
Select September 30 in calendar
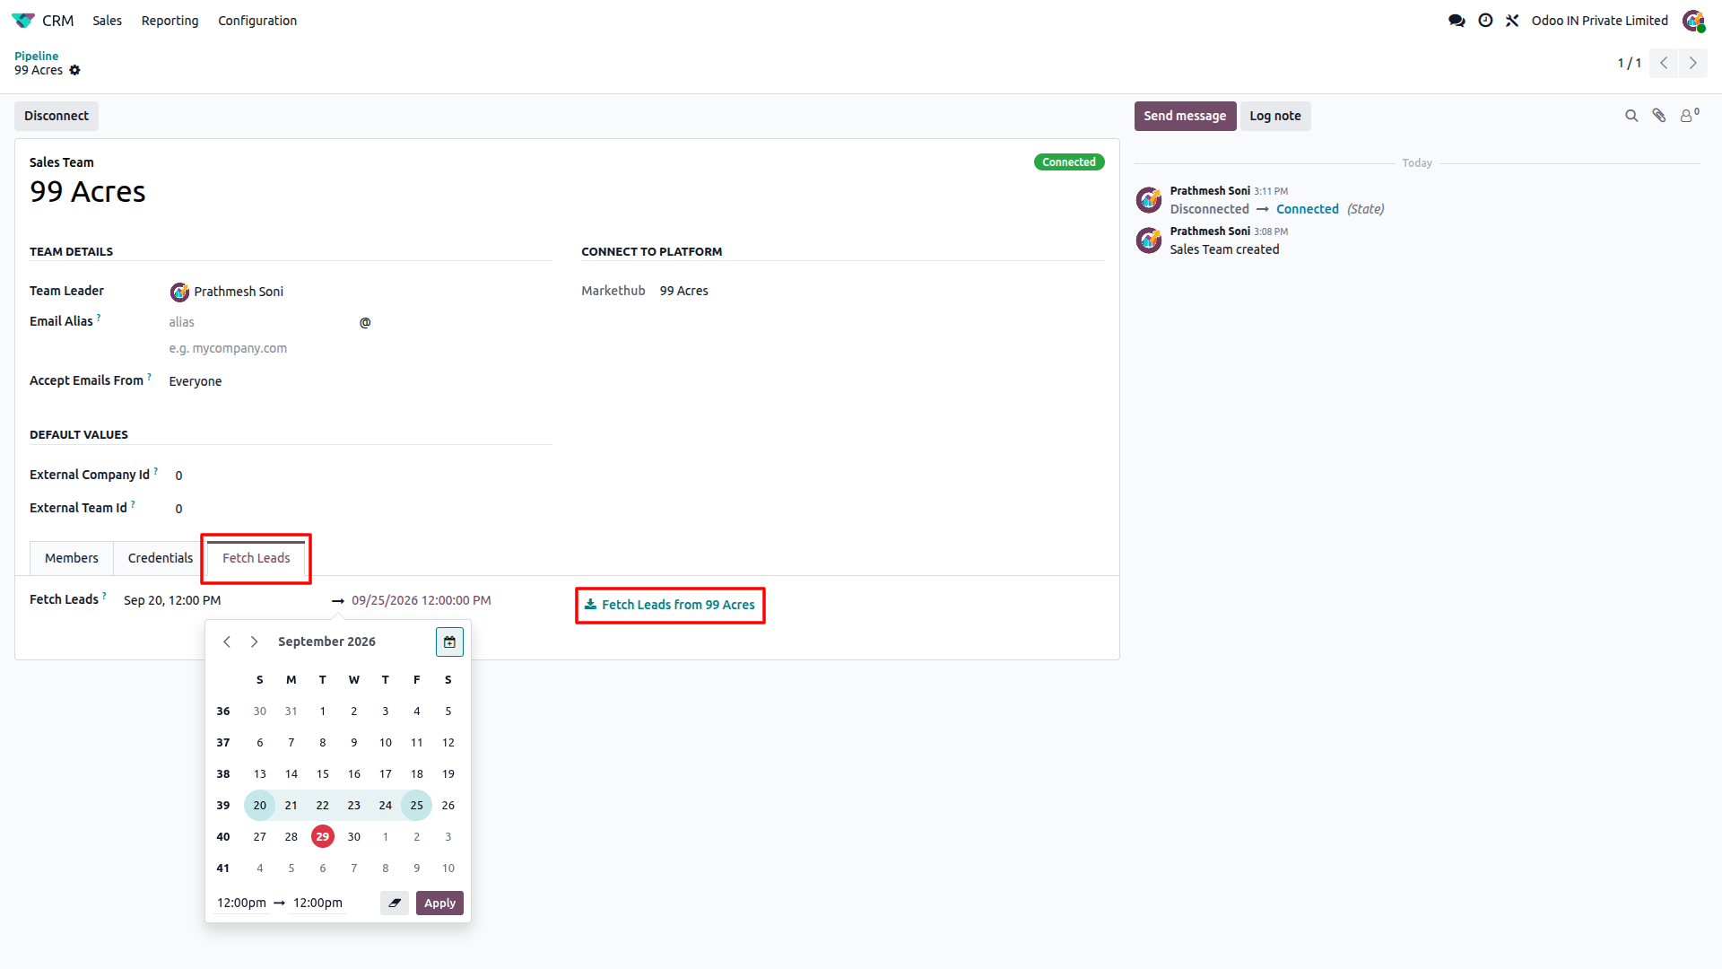[353, 836]
